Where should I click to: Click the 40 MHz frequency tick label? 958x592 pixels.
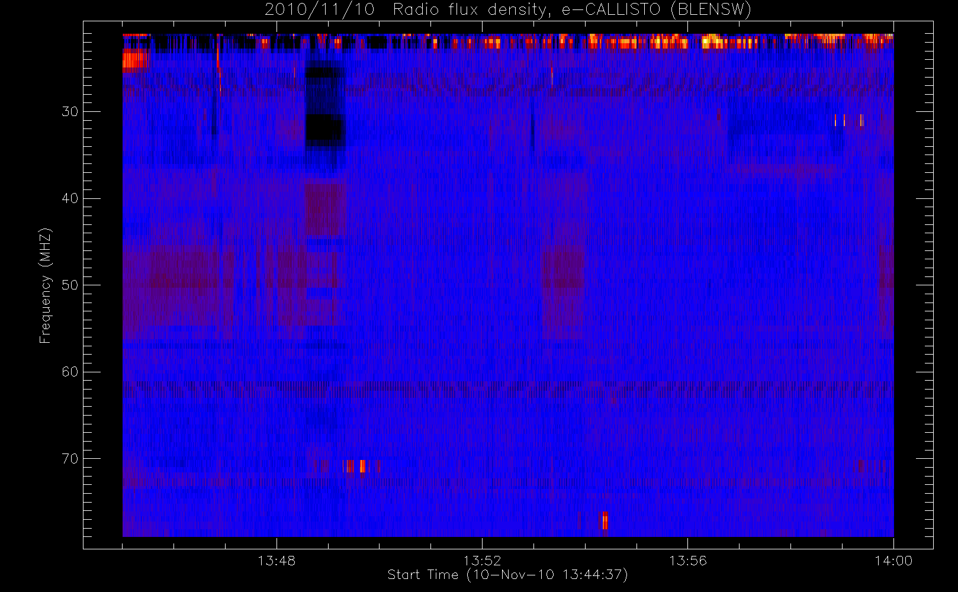tap(70, 198)
